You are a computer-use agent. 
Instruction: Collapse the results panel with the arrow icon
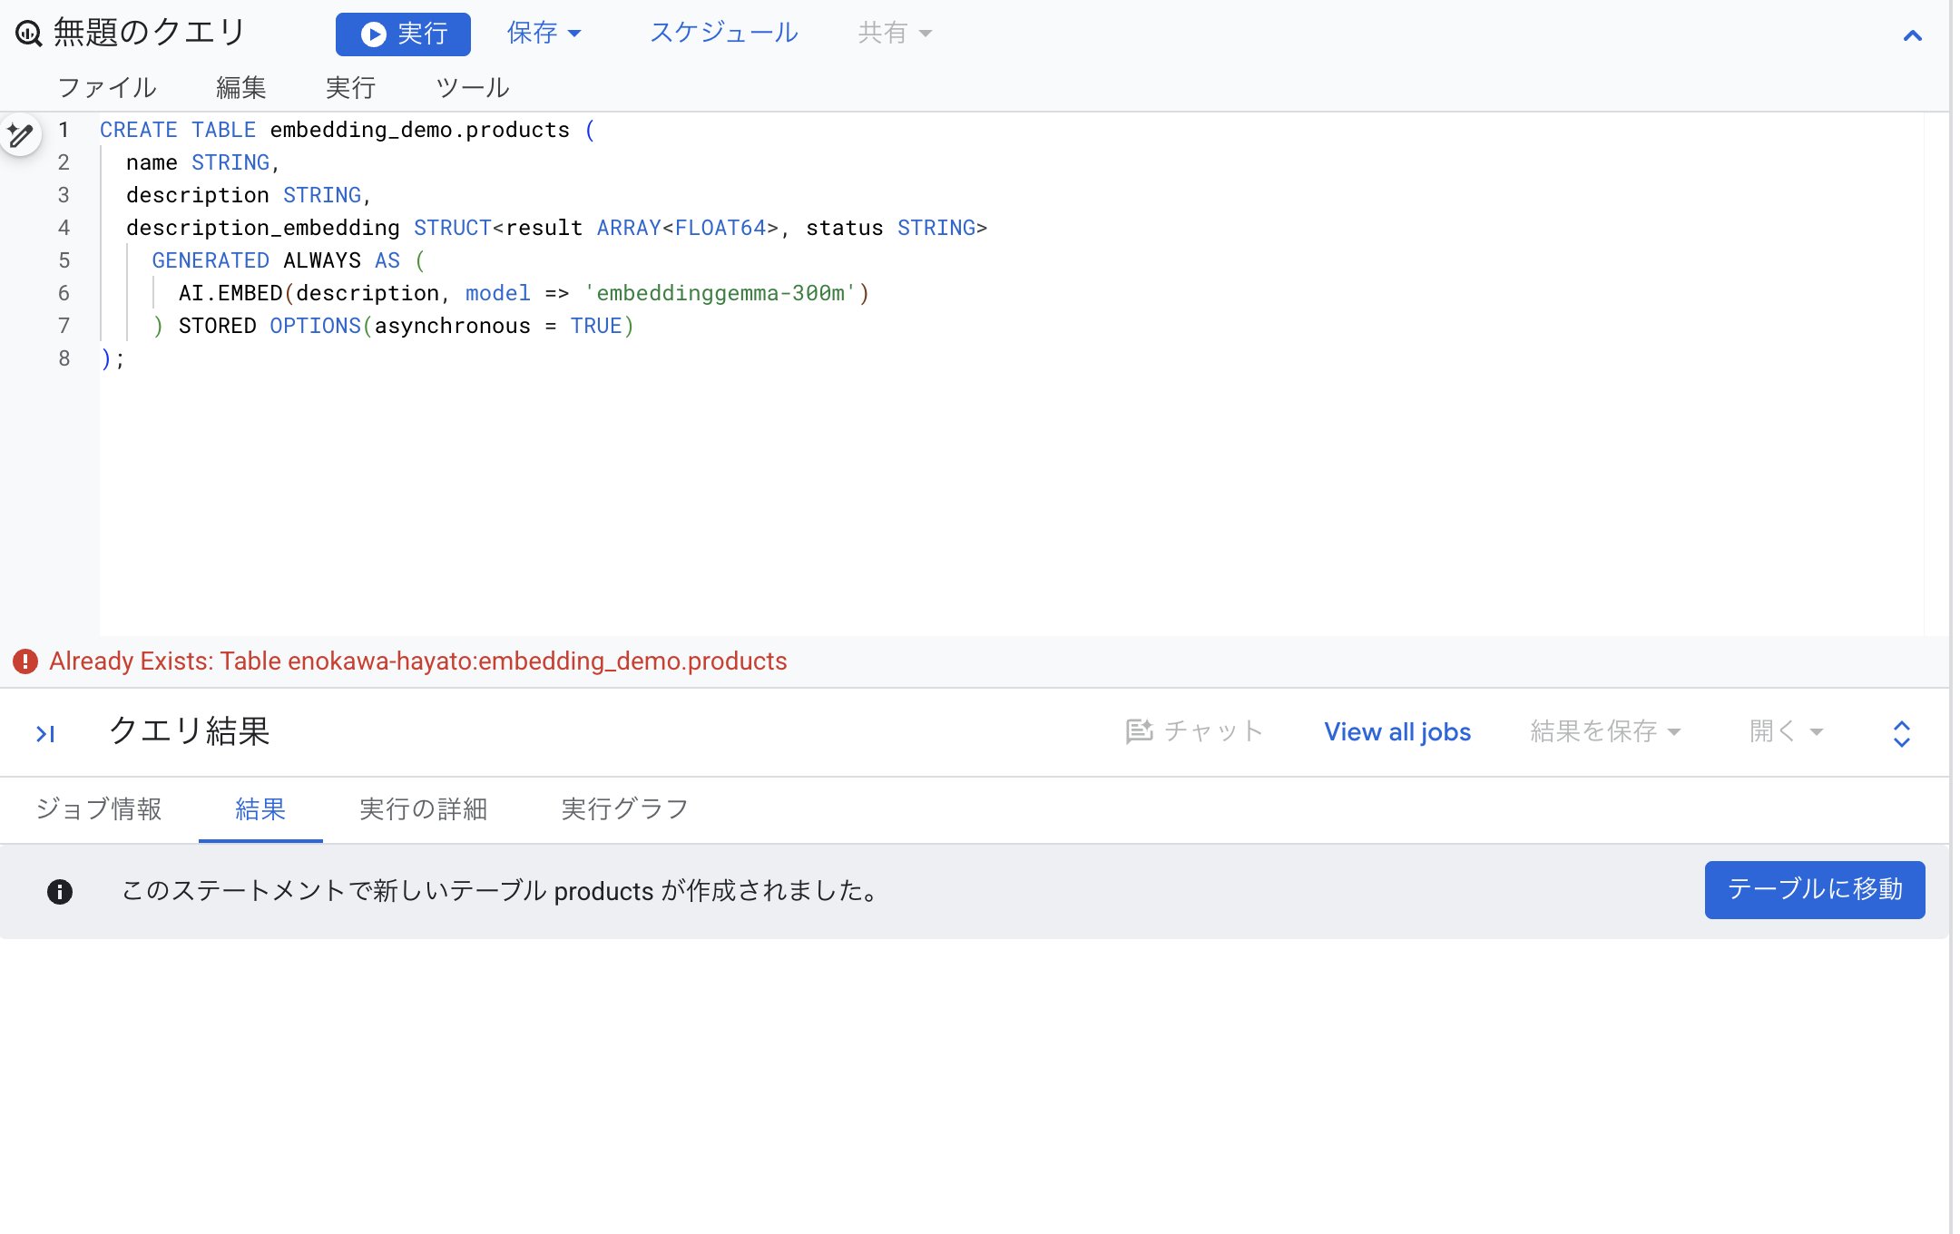45,733
